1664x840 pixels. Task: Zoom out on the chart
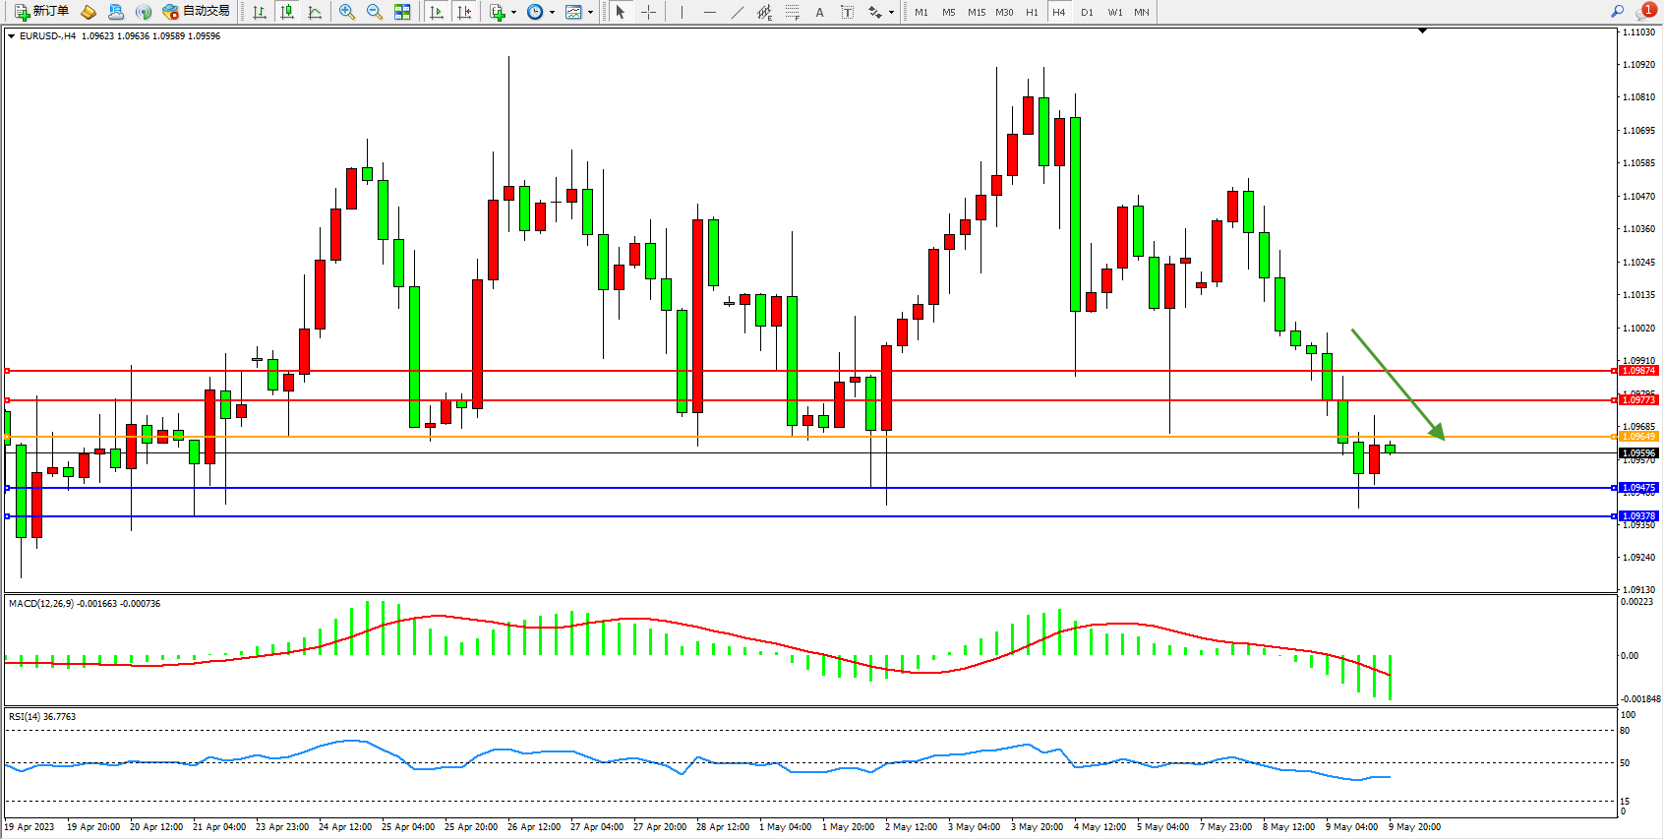[x=375, y=12]
